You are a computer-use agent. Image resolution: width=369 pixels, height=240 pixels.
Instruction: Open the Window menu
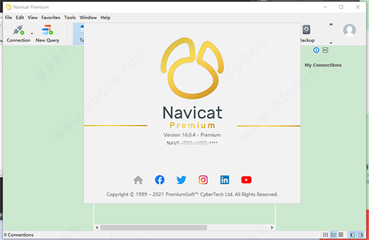(88, 17)
